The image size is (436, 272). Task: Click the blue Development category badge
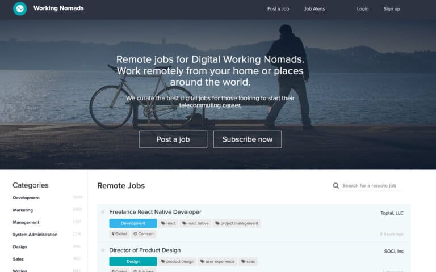pyautogui.click(x=133, y=223)
